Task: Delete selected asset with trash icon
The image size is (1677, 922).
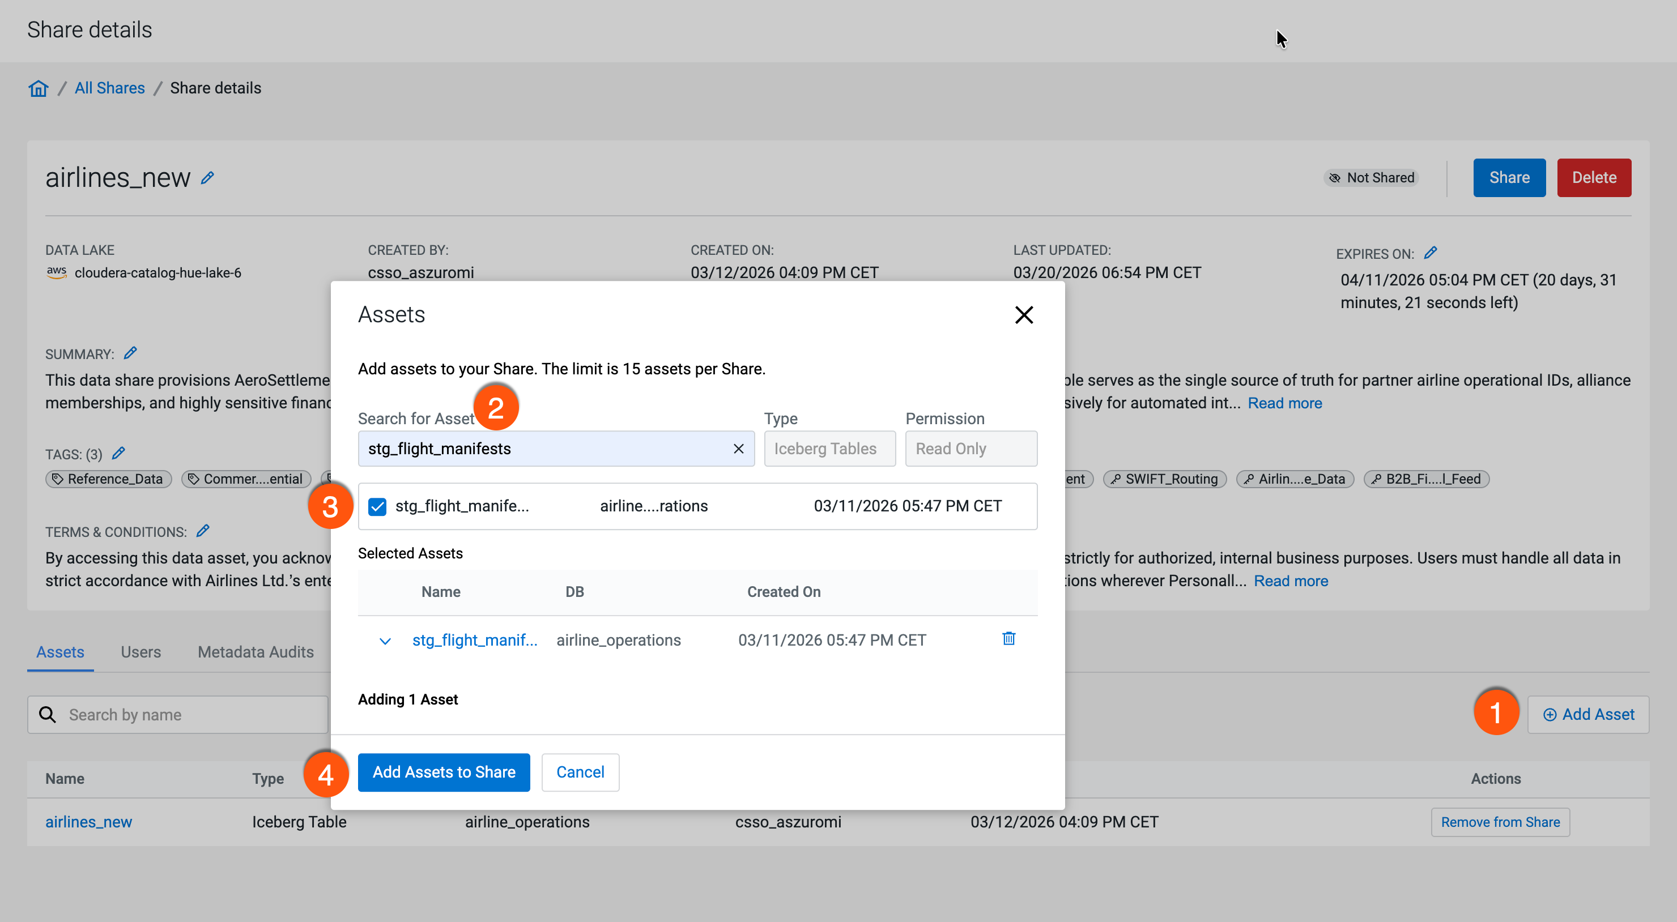Action: (1008, 639)
